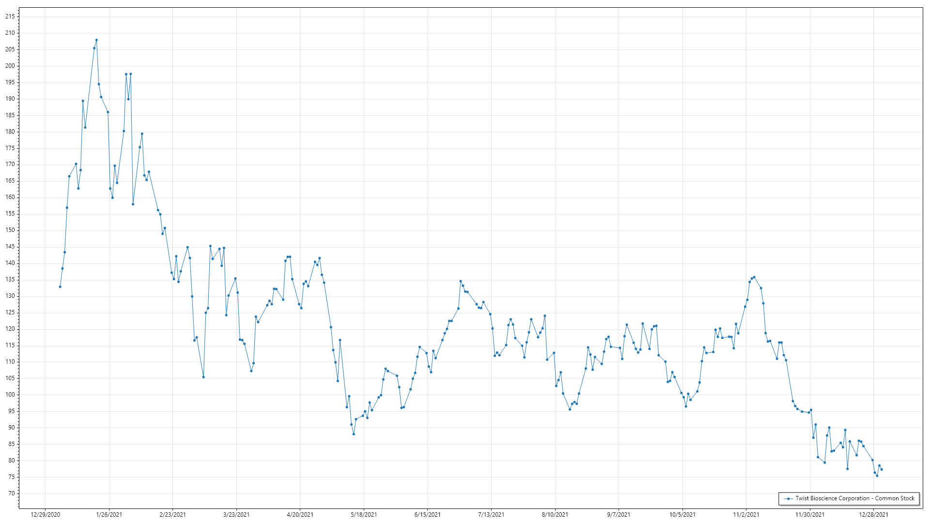The width and height of the screenshot is (930, 523).
Task: Select the 3/23/2021 x-axis date label
Action: pyautogui.click(x=236, y=515)
